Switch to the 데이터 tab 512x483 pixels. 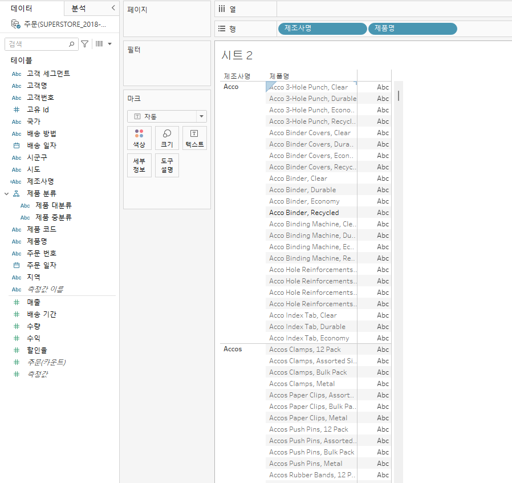(22, 8)
